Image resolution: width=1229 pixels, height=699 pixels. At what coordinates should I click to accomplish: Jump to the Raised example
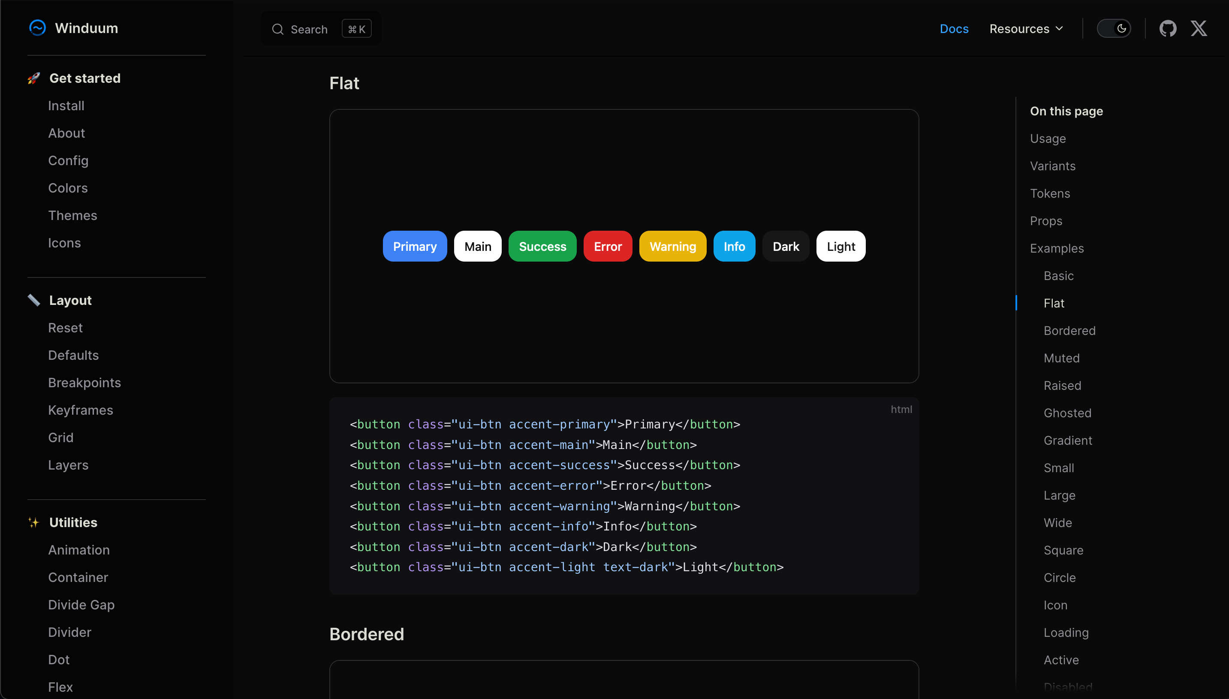pyautogui.click(x=1063, y=386)
